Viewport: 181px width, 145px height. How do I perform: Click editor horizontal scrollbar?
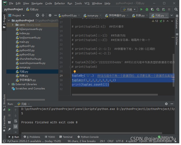click(x=115, y=95)
